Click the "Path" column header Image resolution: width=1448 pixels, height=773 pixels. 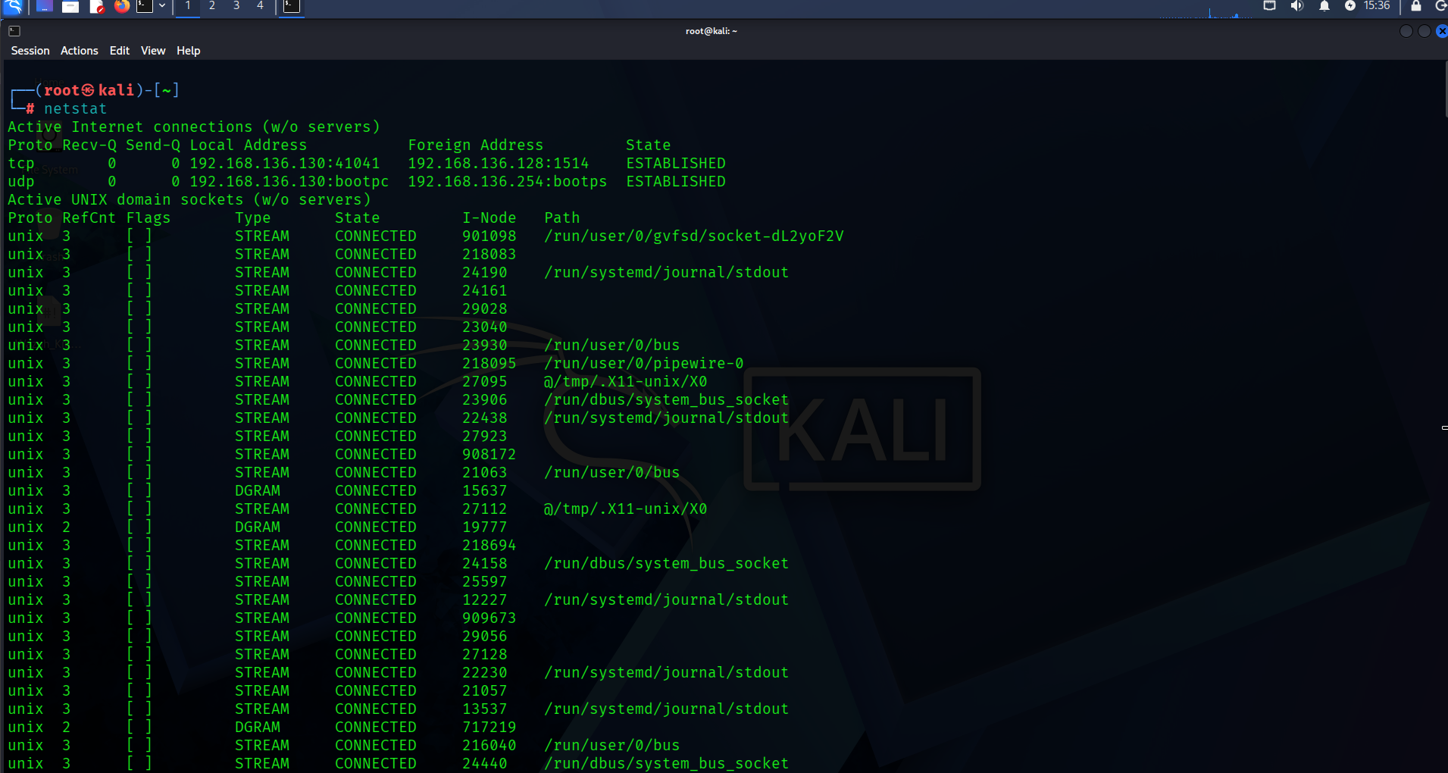coord(562,218)
